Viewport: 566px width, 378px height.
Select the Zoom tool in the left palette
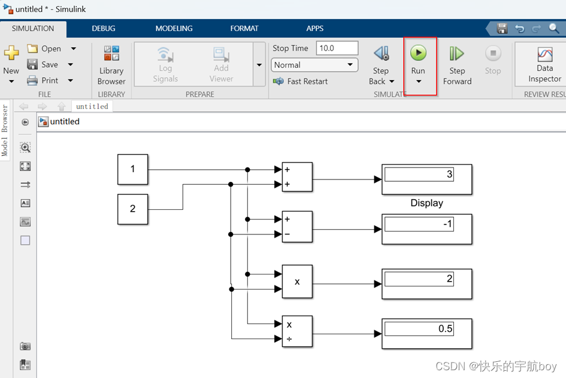click(25, 147)
